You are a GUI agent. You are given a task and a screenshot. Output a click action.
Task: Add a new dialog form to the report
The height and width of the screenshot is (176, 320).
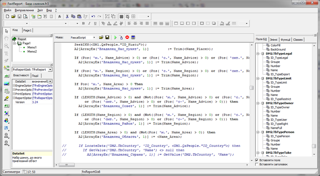pyautogui.click(x=39, y=16)
